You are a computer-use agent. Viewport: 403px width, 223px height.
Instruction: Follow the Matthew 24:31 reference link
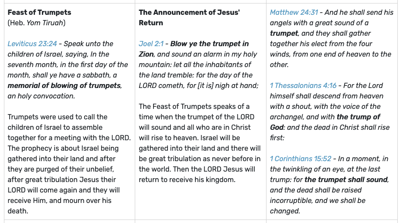tap(294, 13)
